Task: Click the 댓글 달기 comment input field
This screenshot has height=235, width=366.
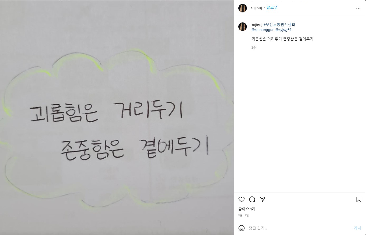Action: 300,228
